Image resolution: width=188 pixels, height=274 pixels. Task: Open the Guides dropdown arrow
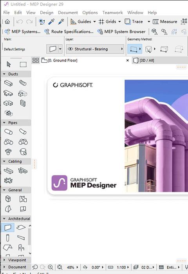94,22
